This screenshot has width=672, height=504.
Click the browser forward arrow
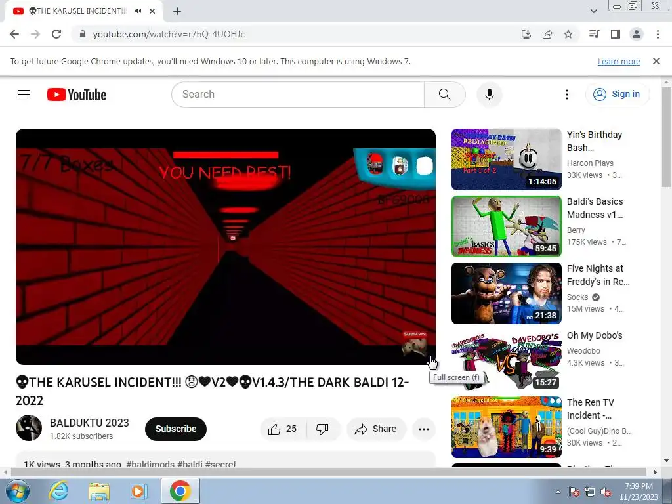tap(35, 34)
